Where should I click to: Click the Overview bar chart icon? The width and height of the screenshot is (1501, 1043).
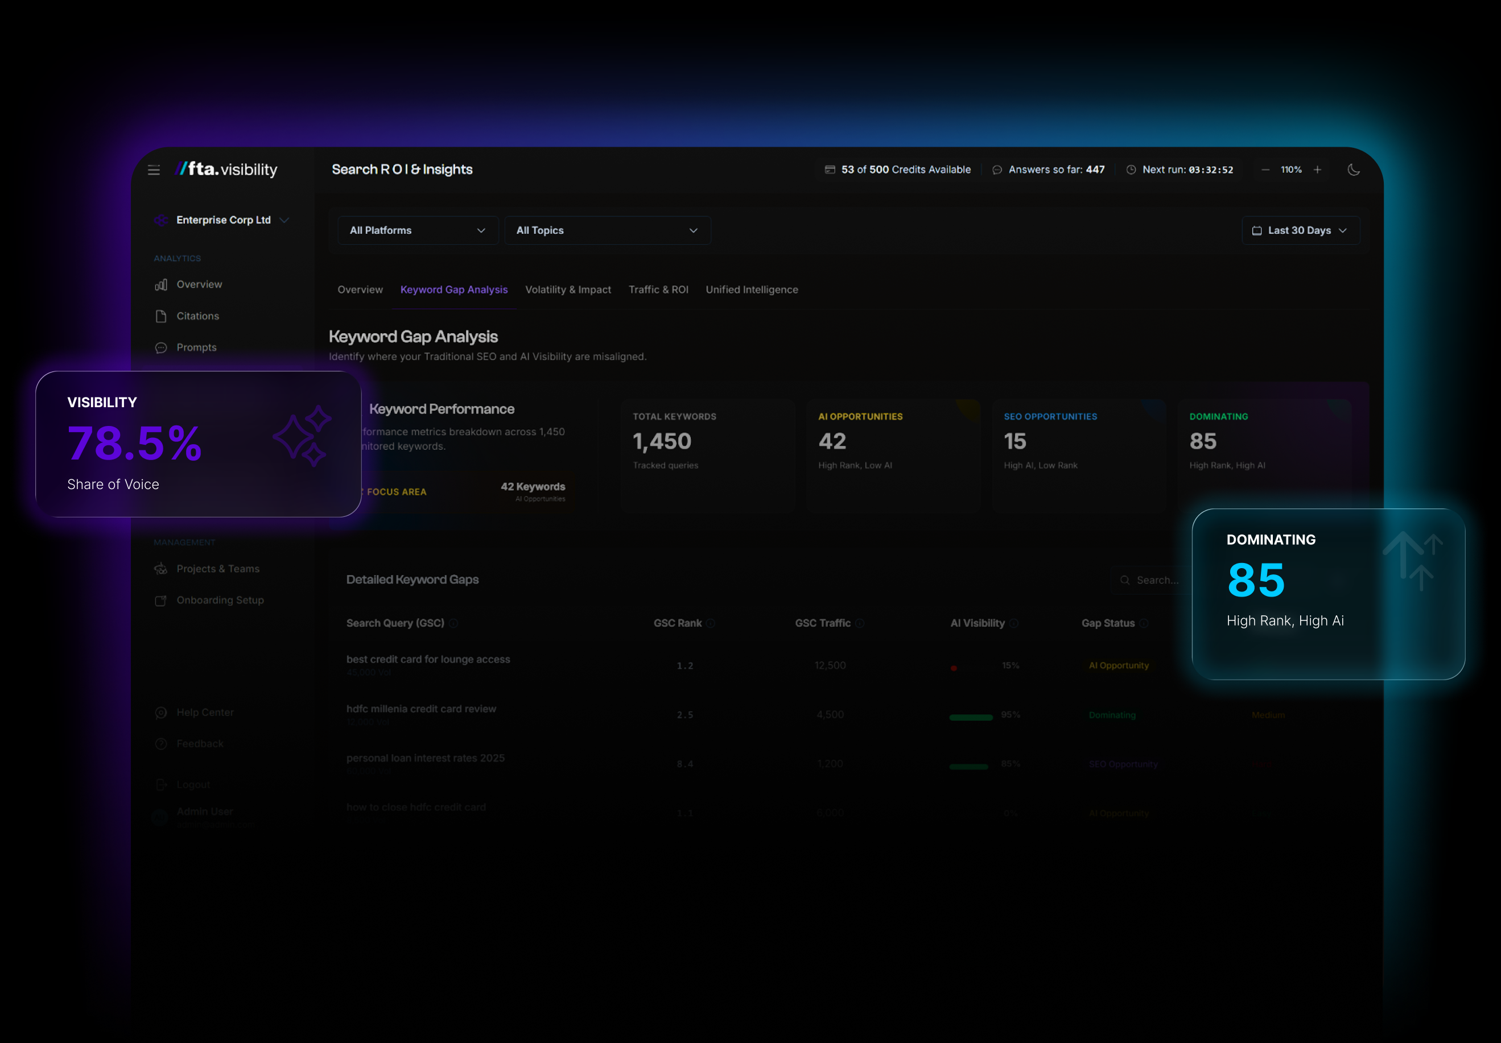point(161,285)
